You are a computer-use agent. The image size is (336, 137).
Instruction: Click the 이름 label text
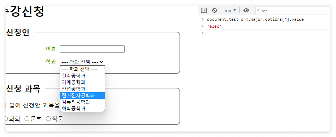click(x=51, y=49)
